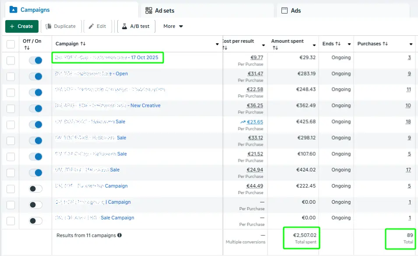Click the sort arrows under Off / On
Viewport: 418px width, 256px height.
point(27,48)
